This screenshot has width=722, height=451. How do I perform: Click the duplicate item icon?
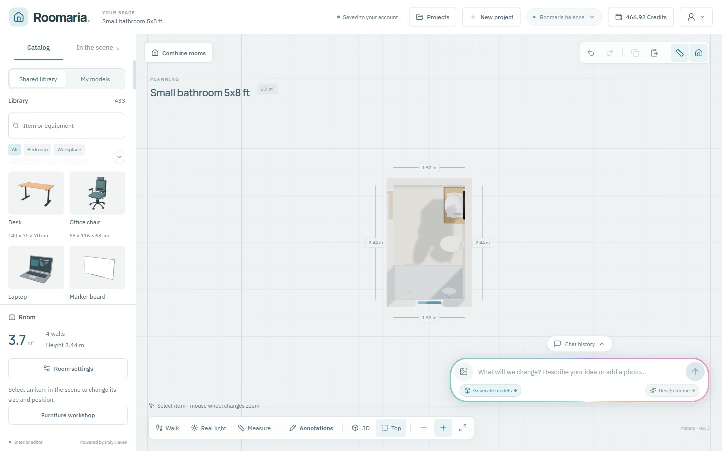pyautogui.click(x=635, y=53)
